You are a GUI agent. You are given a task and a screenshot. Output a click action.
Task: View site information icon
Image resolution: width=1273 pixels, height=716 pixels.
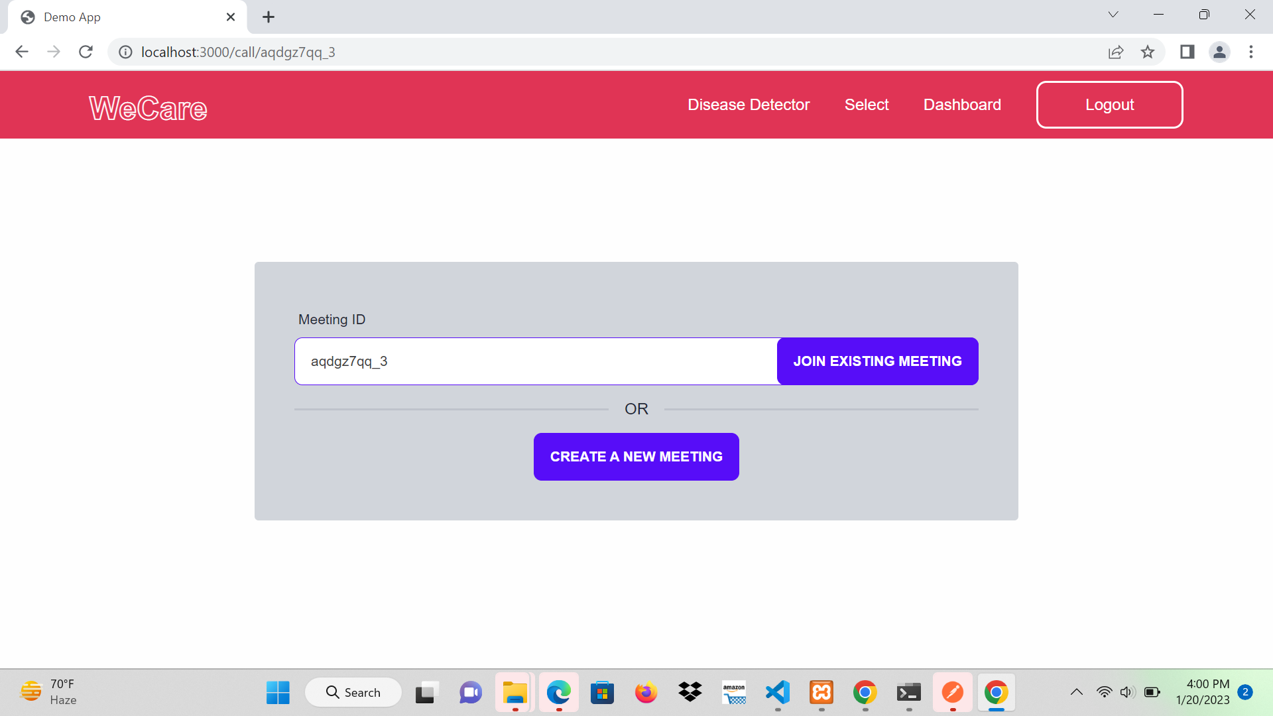tap(125, 52)
